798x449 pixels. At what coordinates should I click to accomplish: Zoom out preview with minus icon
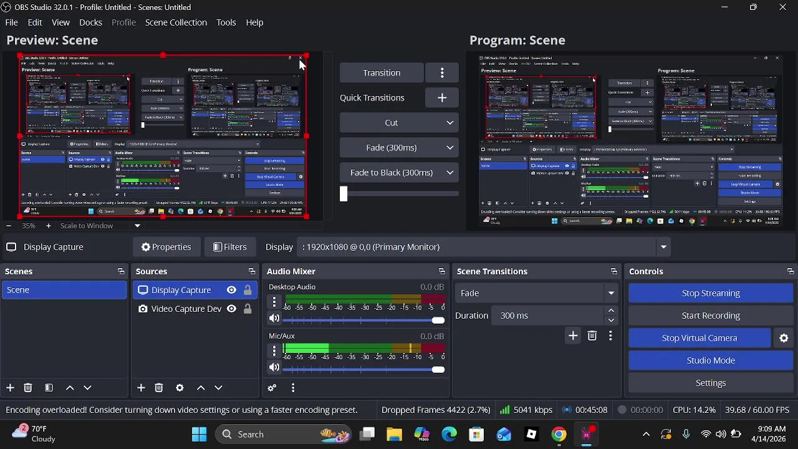pos(9,226)
